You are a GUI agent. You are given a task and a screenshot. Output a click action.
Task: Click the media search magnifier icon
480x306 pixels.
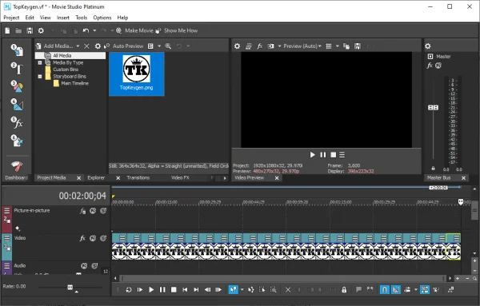click(168, 46)
